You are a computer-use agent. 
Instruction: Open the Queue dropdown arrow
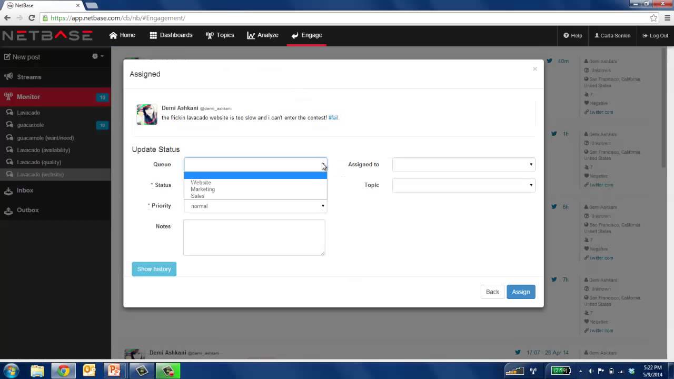click(323, 164)
